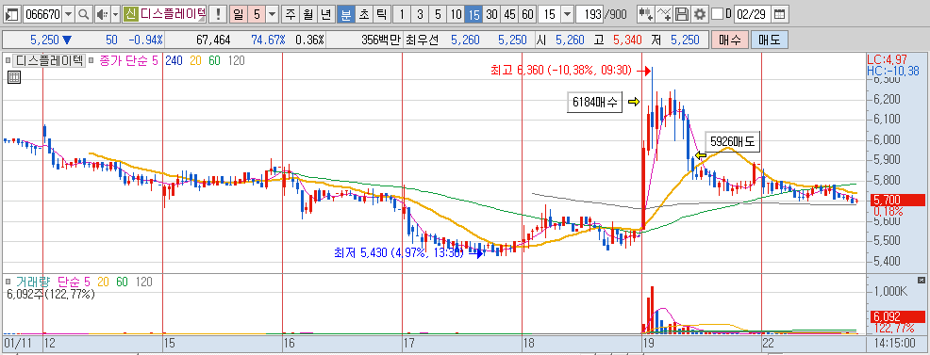Save chart settings with floppy disk icon
The width and height of the screenshot is (930, 355).
click(x=682, y=14)
